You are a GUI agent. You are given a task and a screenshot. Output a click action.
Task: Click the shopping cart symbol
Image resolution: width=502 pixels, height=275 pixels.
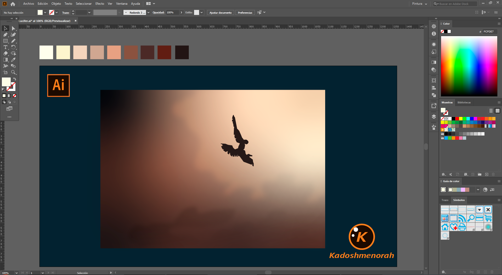(488, 218)
